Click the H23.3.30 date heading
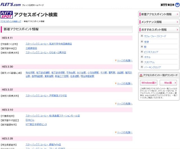 coord(8,67)
